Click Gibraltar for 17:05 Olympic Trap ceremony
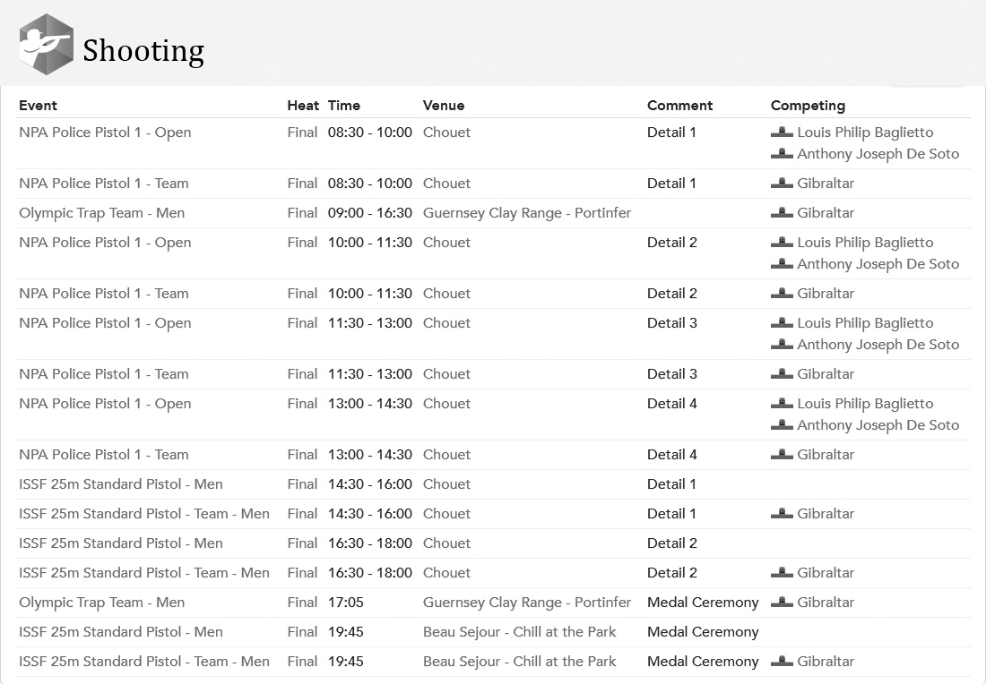The width and height of the screenshot is (986, 684). point(826,602)
